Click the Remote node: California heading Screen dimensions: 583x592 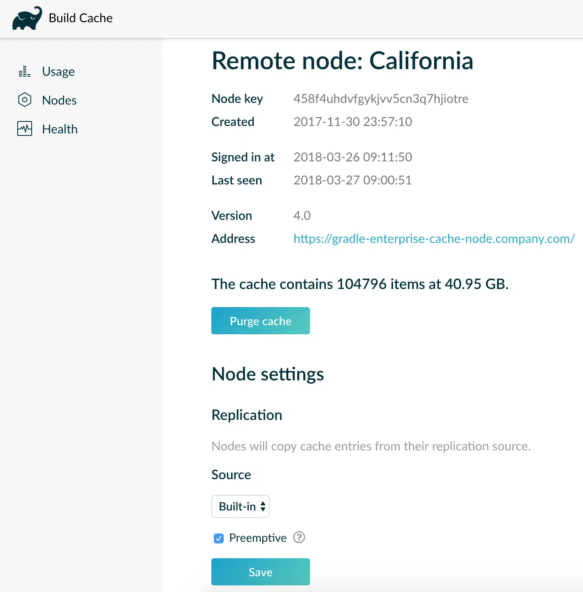tap(342, 61)
